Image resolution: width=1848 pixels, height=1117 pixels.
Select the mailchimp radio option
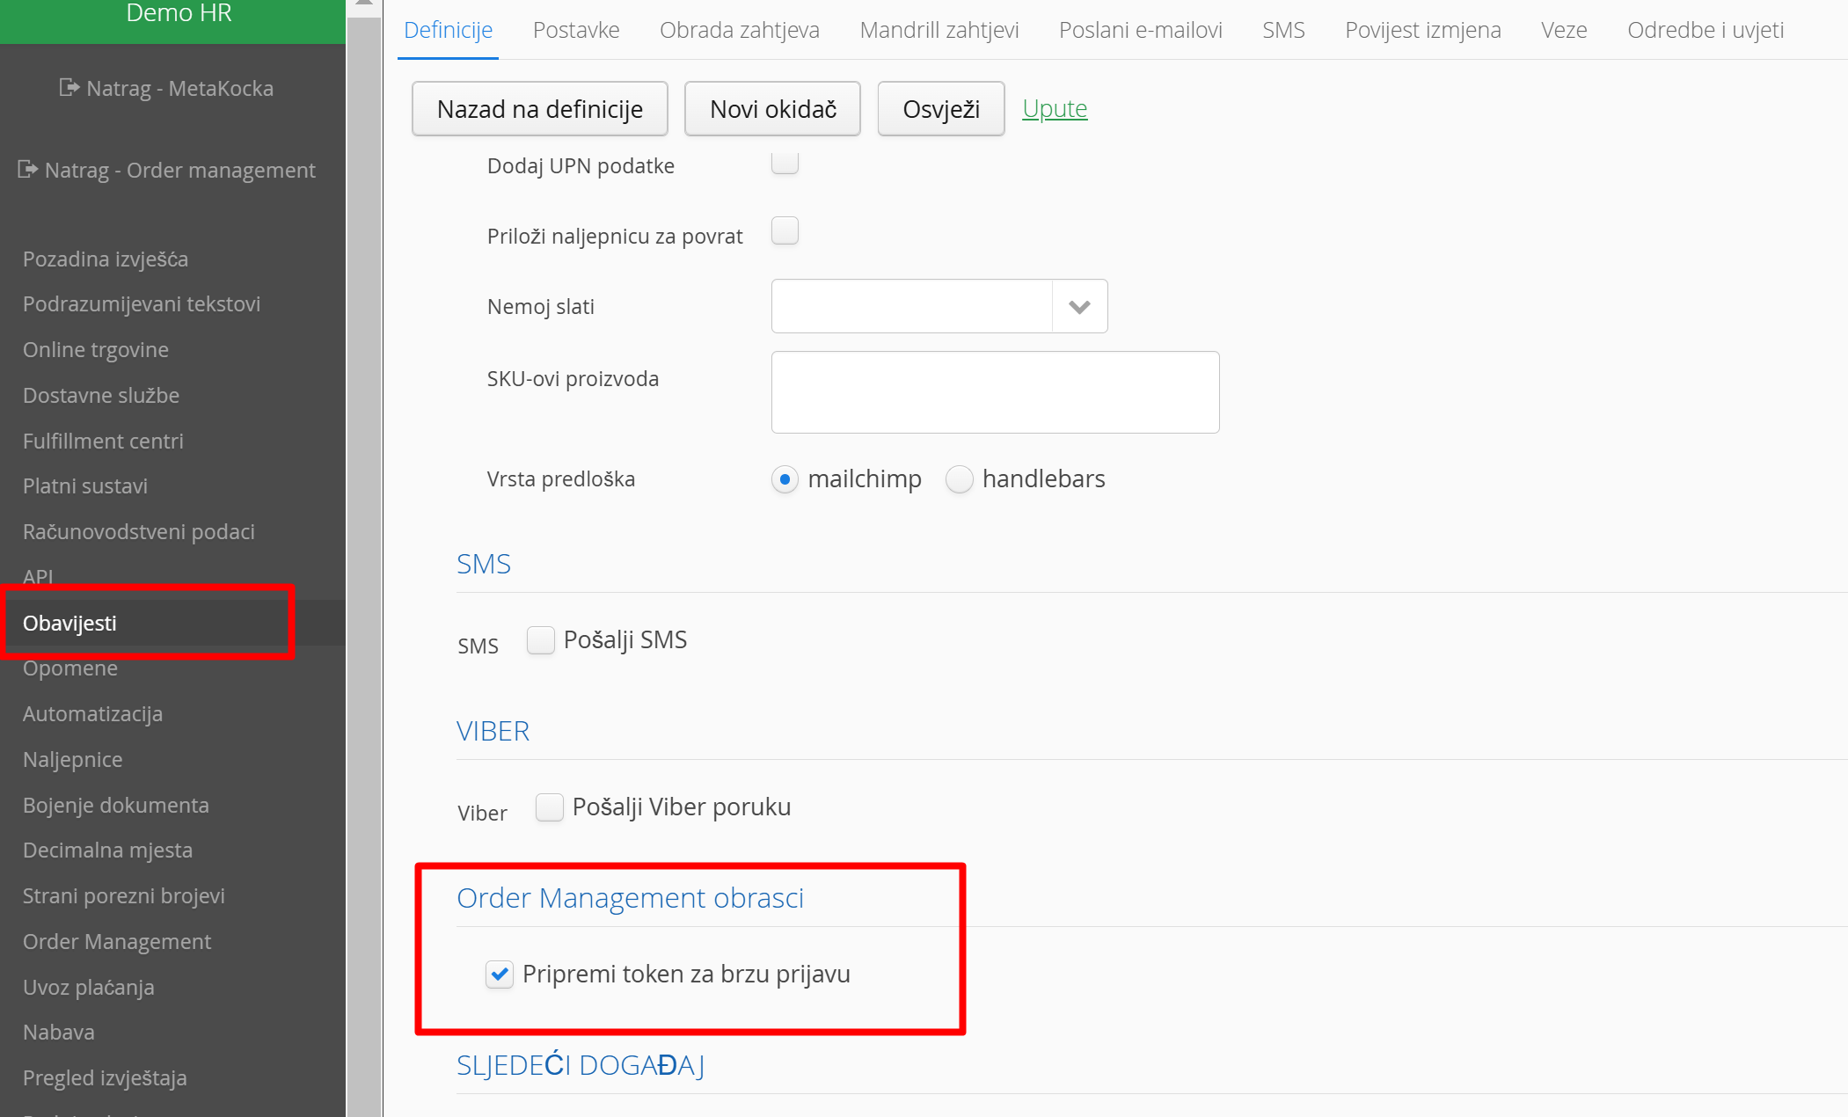(785, 479)
